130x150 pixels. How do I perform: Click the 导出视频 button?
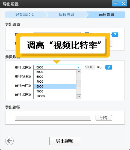click(x=65, y=141)
